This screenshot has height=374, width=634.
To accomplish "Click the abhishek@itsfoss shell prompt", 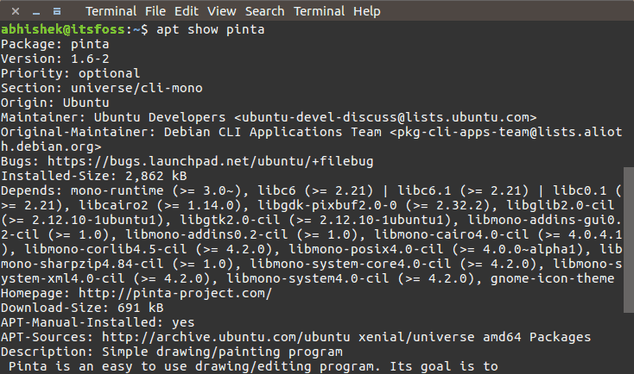I will pyautogui.click(x=60, y=29).
